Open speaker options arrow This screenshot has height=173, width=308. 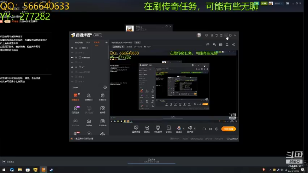[x=195, y=128]
